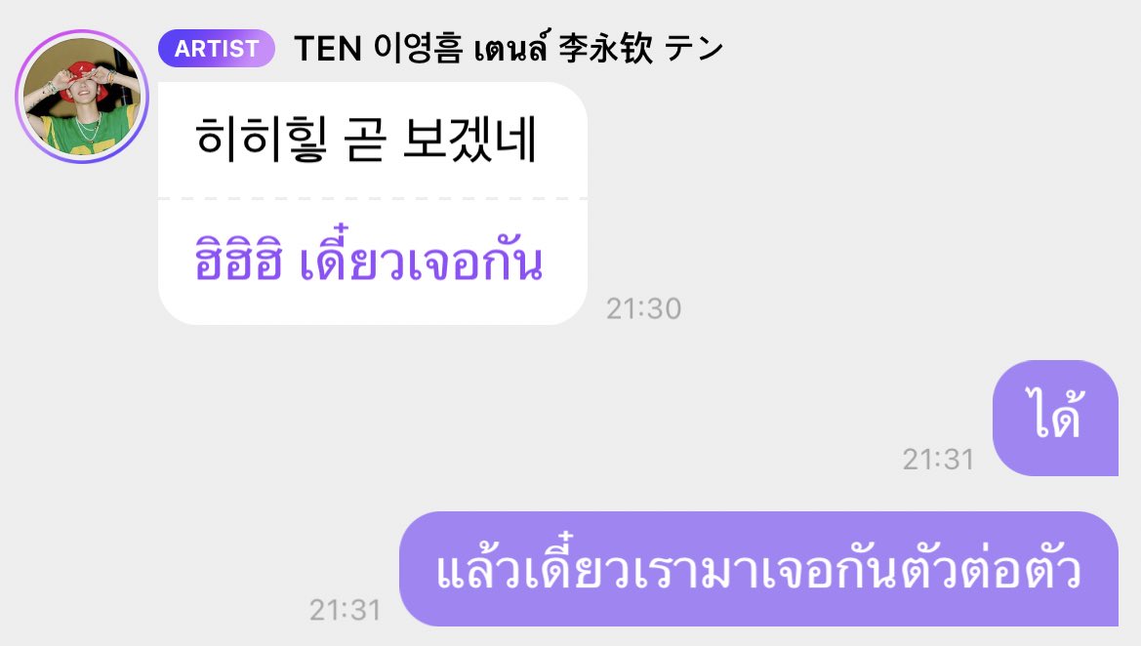Screen dimensions: 1141x646
Task: Select the Korean message 히히힣 곧 보겠네
Action: [x=366, y=139]
